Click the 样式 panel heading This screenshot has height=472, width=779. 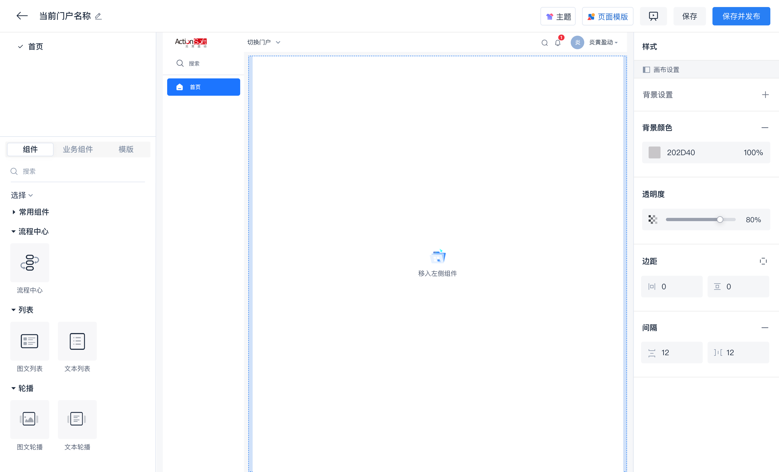coord(649,47)
